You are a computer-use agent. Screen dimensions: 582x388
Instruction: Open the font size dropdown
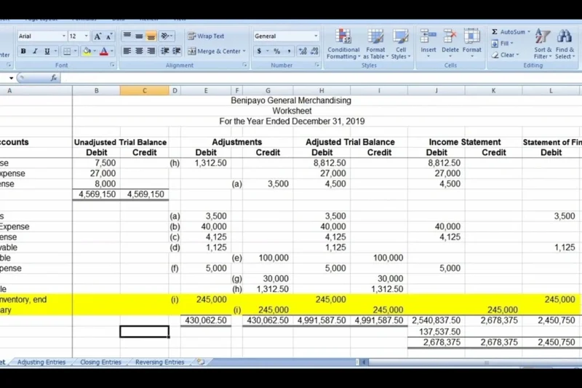(87, 36)
